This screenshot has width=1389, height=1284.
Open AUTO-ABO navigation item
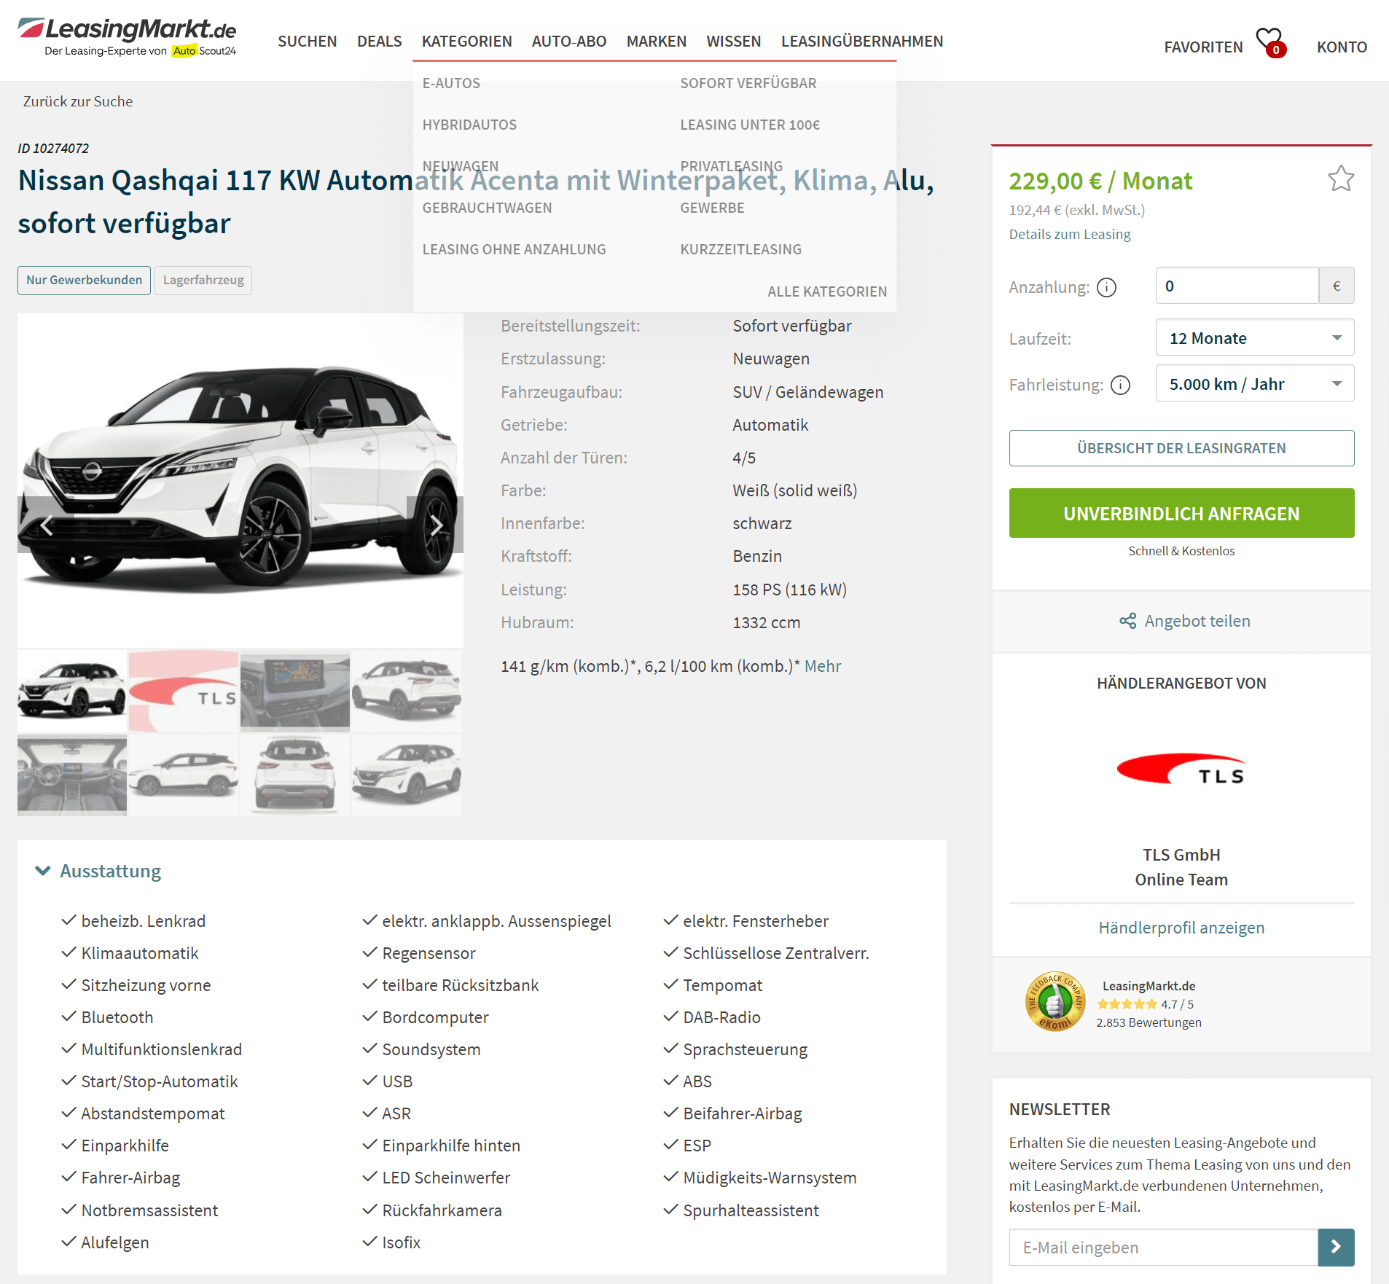click(568, 42)
